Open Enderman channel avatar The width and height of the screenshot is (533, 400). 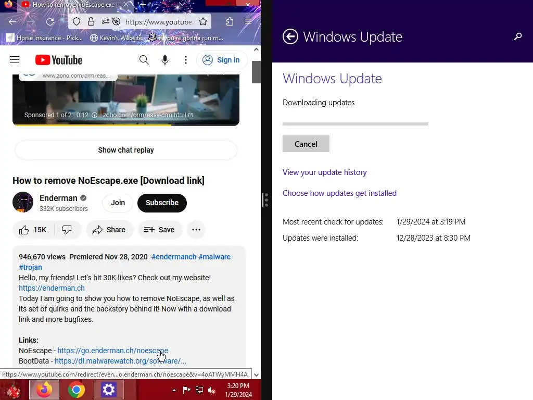pos(23,202)
